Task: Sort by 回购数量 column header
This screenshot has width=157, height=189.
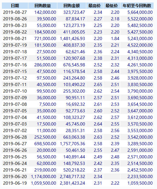Action: click(43, 6)
